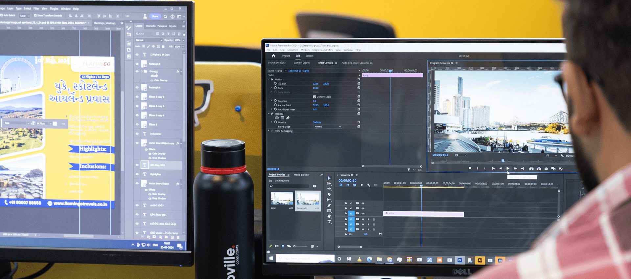The image size is (631, 279).
Task: Toggle snap in timeline (magnet icon)
Action: click(348, 185)
